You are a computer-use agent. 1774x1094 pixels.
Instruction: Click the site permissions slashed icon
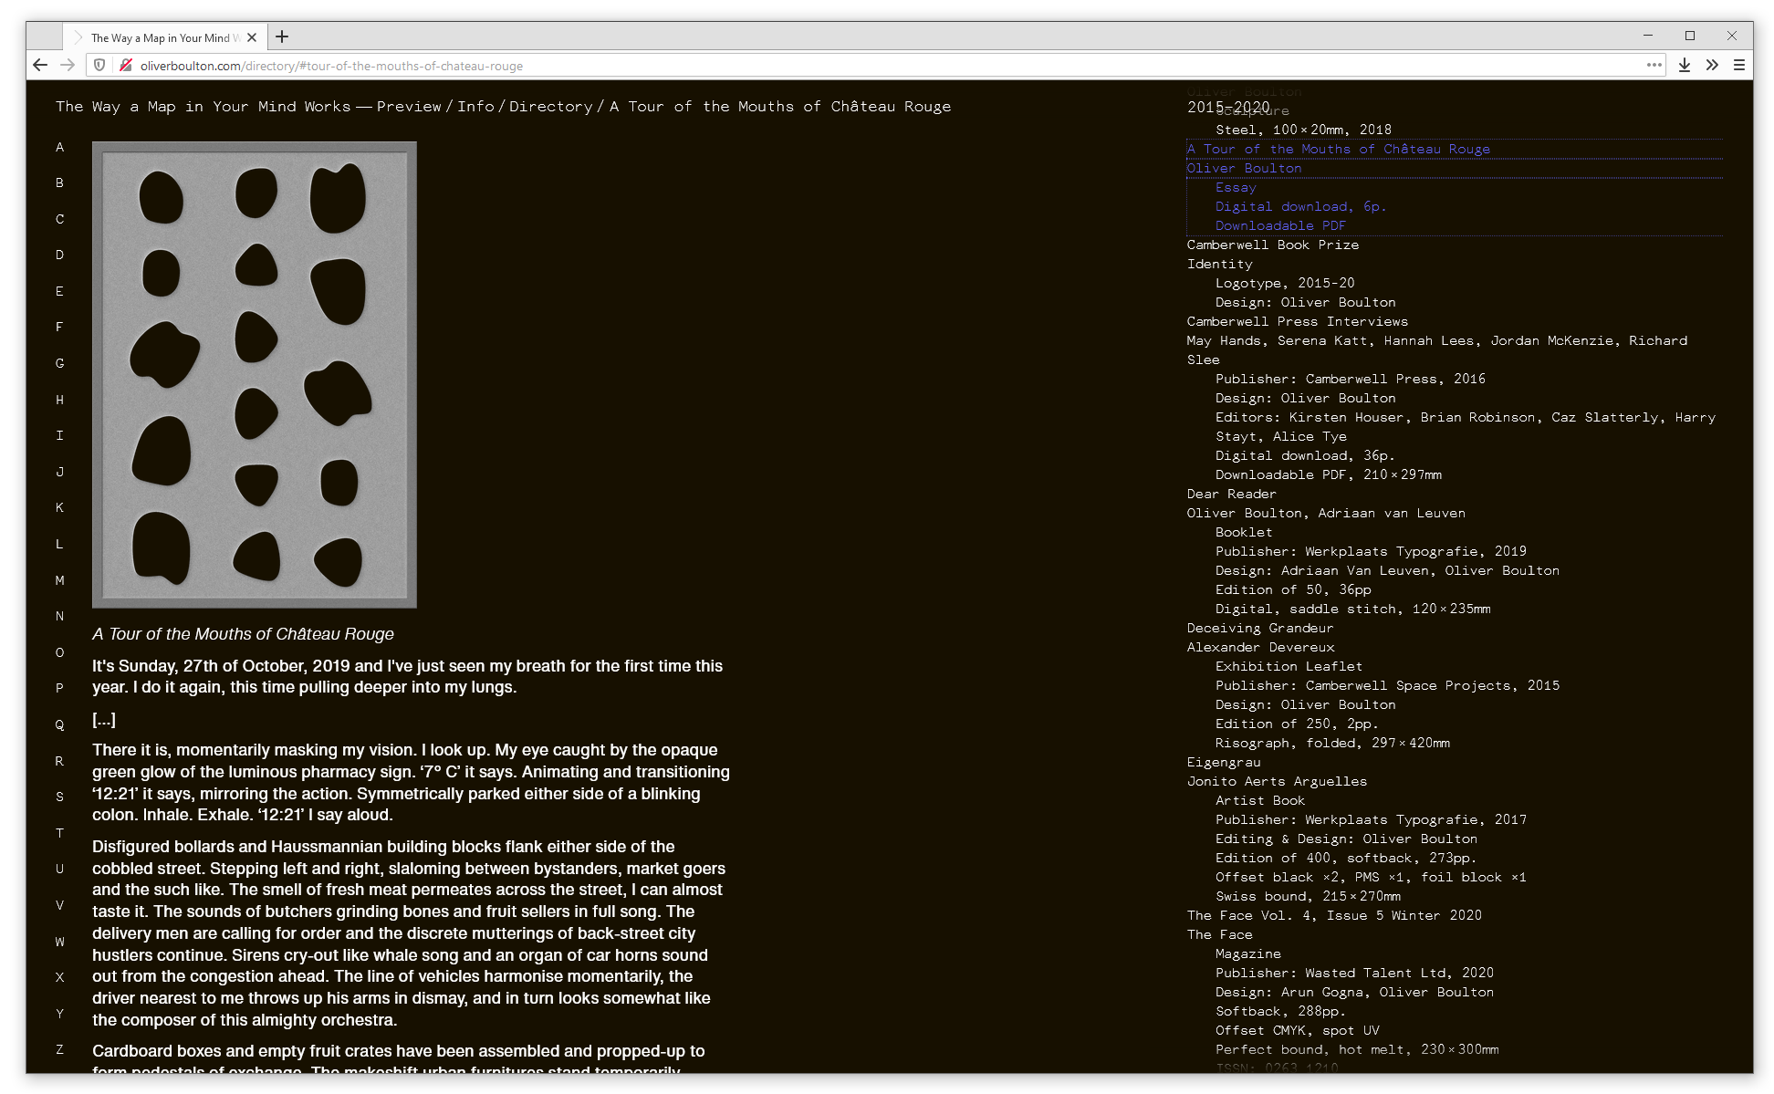[126, 65]
